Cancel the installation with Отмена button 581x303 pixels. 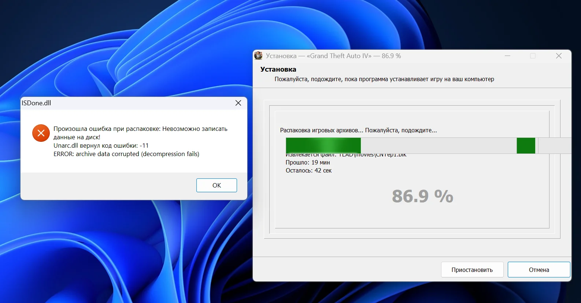pyautogui.click(x=539, y=270)
